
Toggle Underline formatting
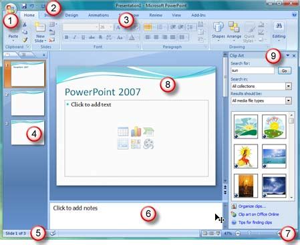(83, 37)
